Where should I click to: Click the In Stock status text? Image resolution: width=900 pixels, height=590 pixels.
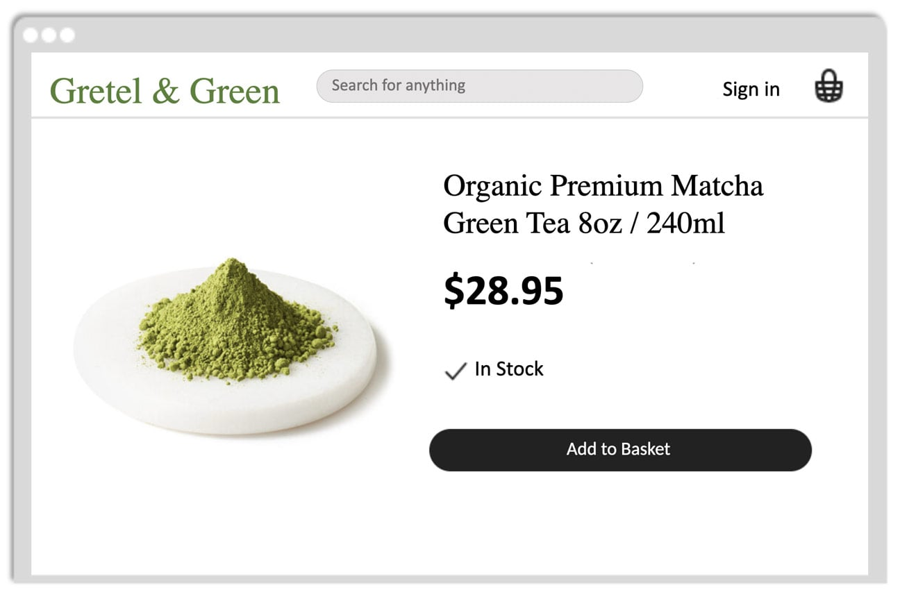[x=508, y=369]
